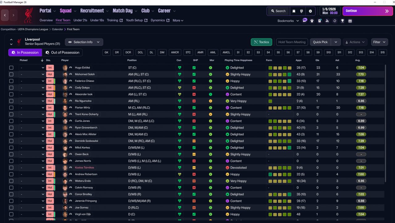This screenshot has width=395, height=223.
Task: Click Mohamed Salah's form color squares
Action: tap(280, 74)
